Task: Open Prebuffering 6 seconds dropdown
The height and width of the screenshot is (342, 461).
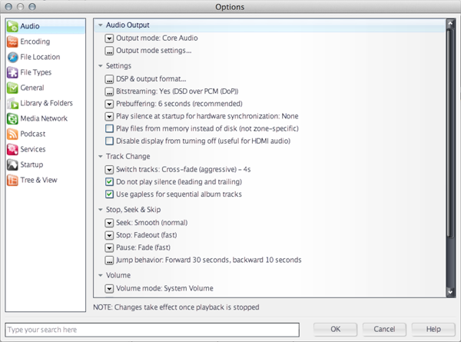Action: [x=109, y=104]
